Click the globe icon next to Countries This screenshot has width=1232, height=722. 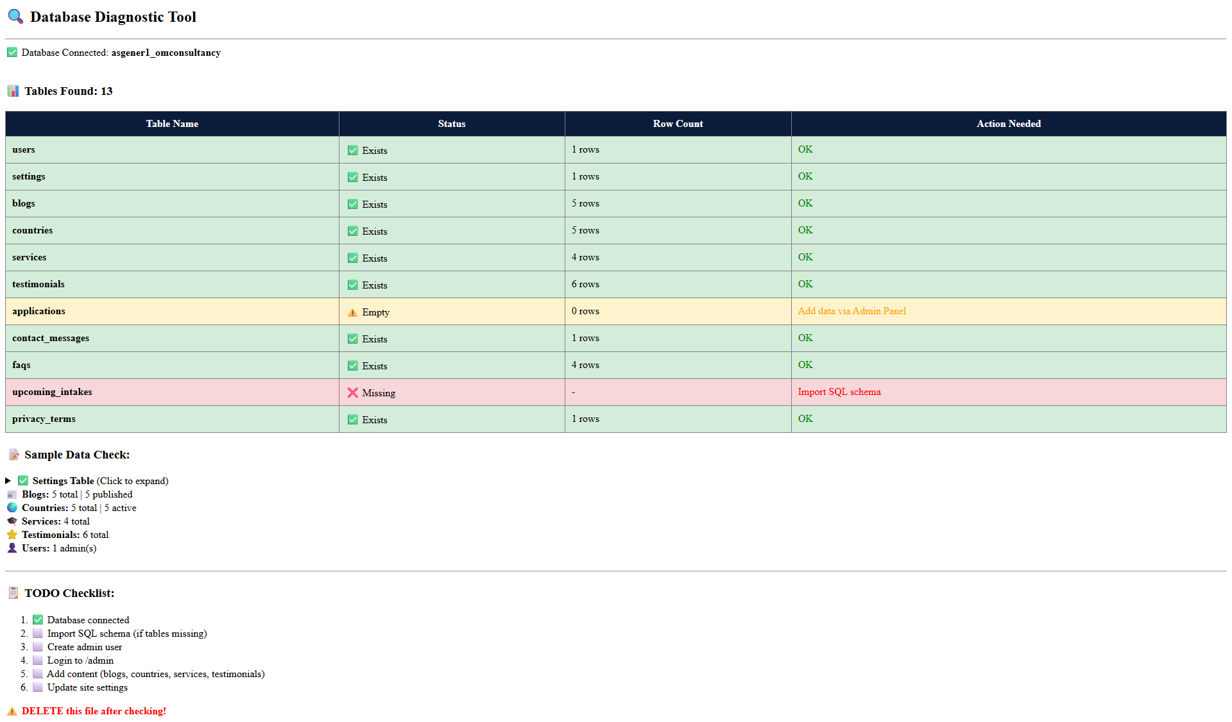(12, 508)
